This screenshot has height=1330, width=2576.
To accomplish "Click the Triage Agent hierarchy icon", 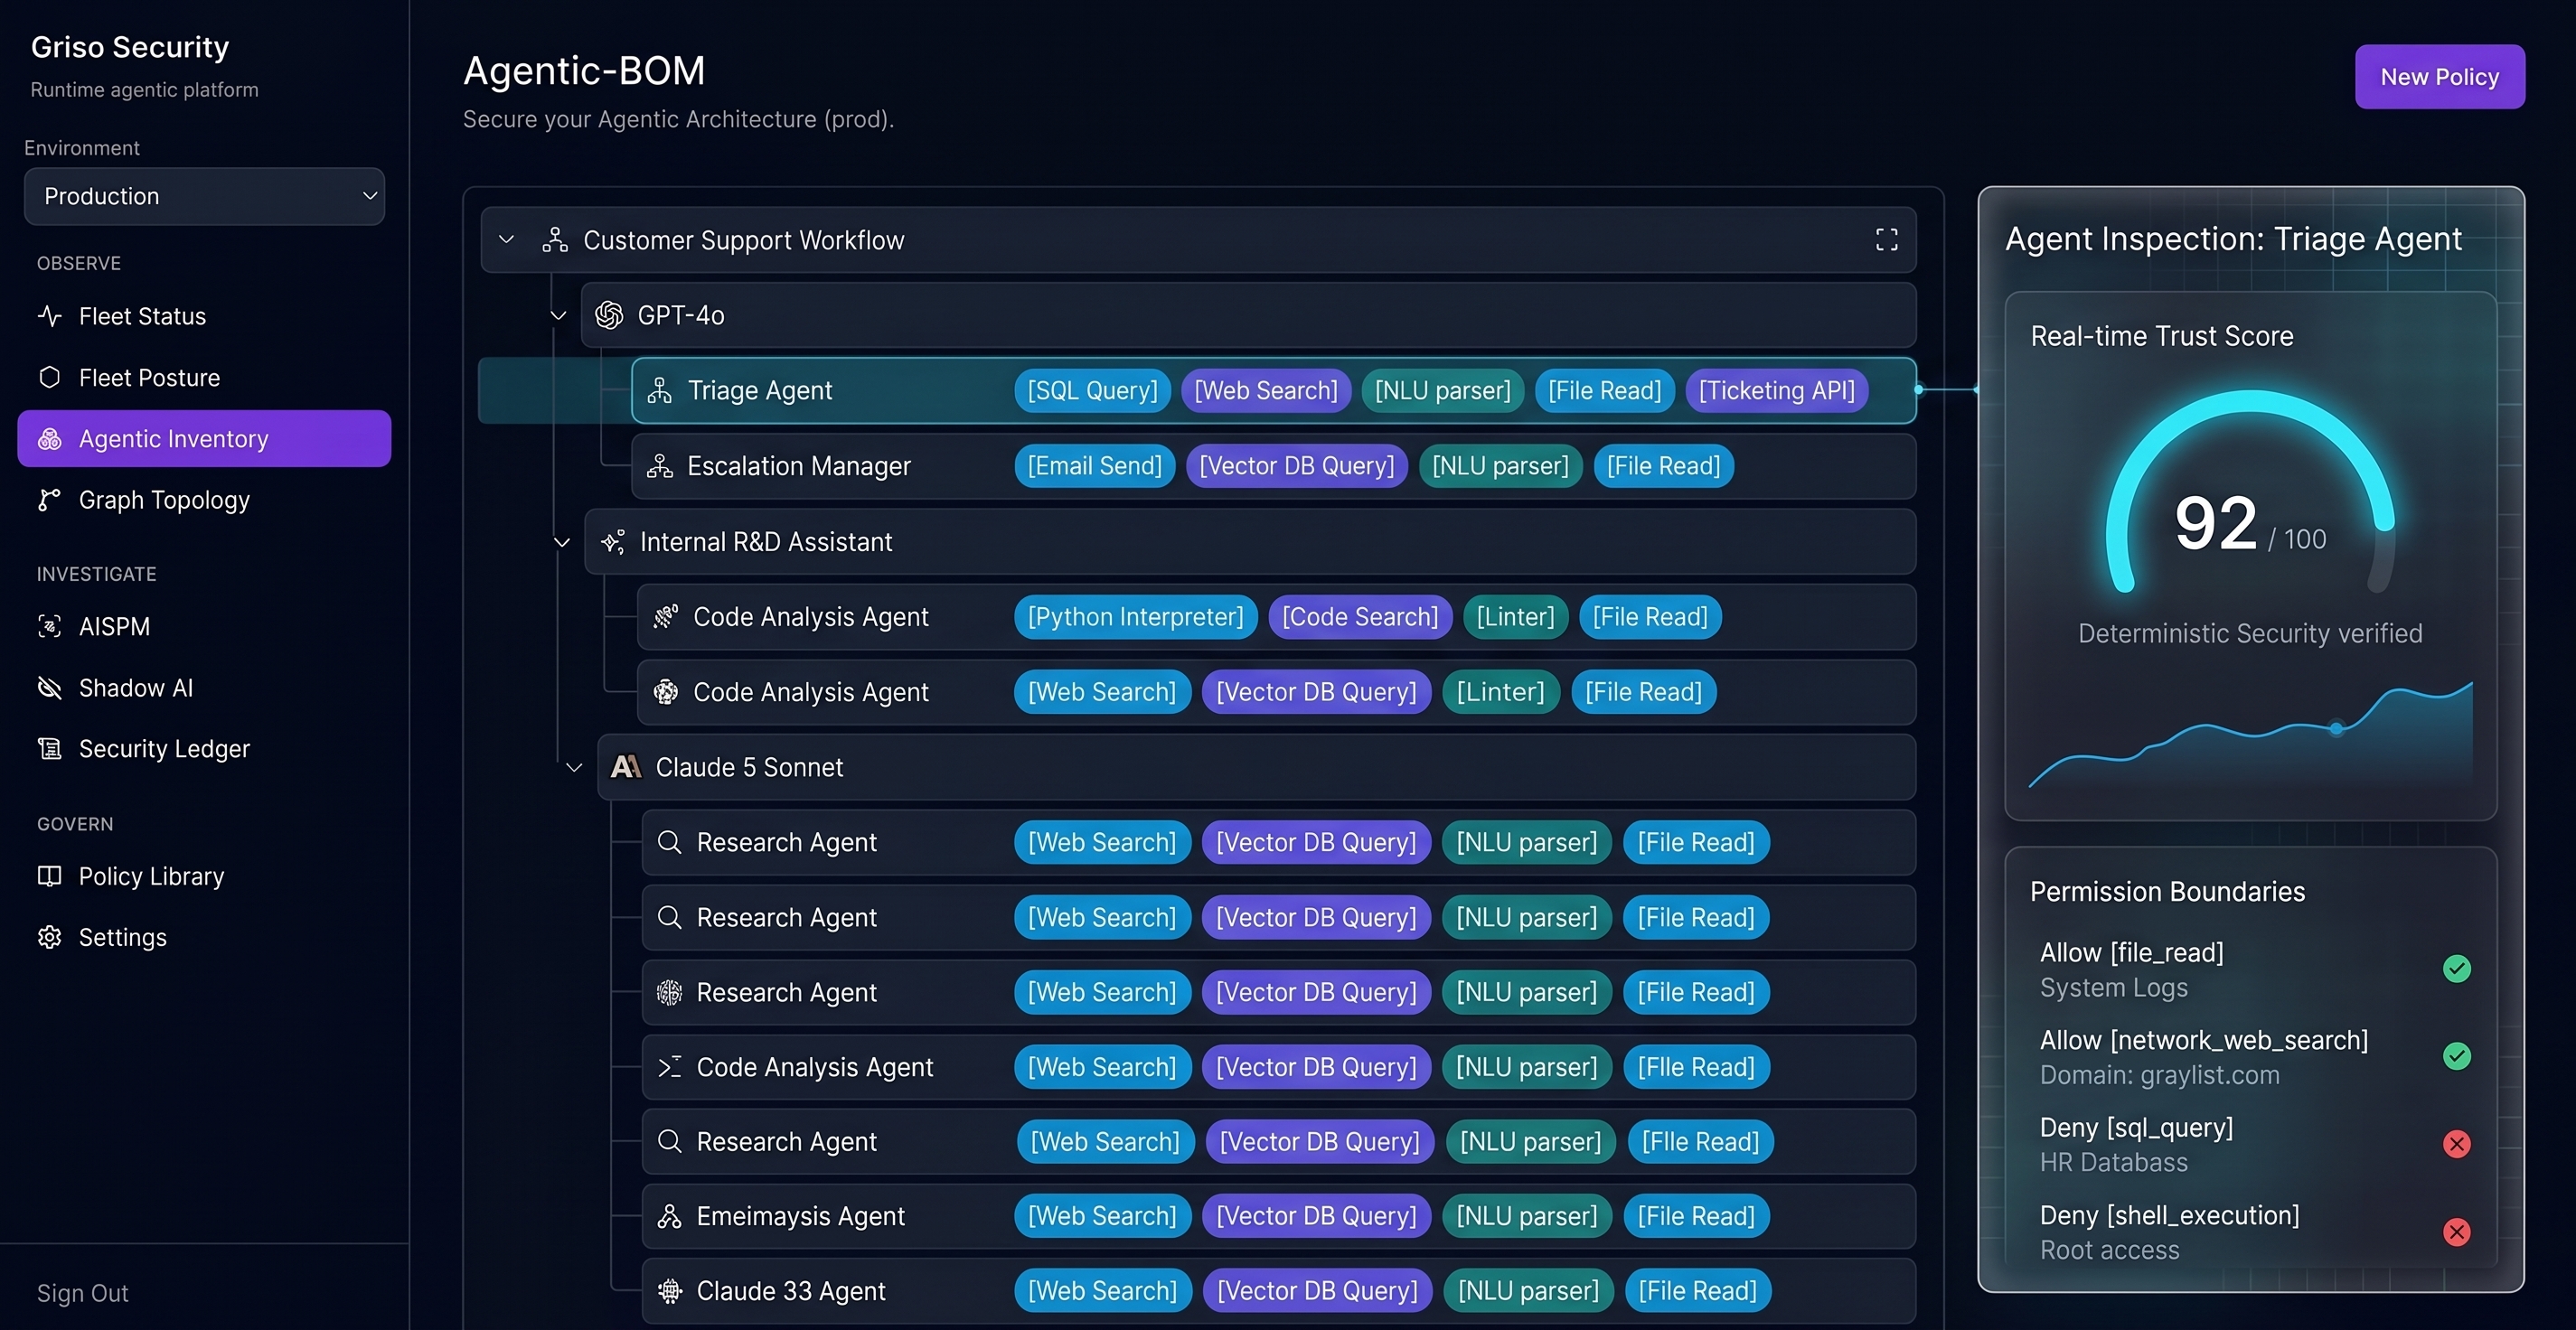I will [659, 390].
